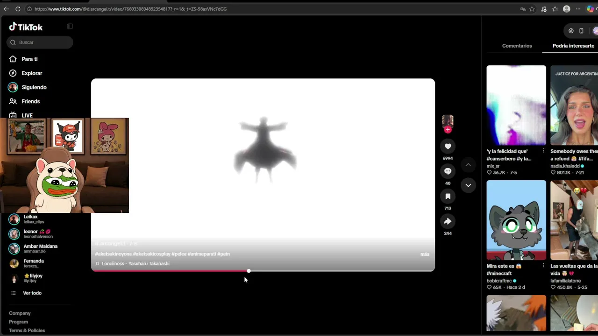598x336 pixels.
Task: Click the Buscar search field
Action: click(x=40, y=42)
